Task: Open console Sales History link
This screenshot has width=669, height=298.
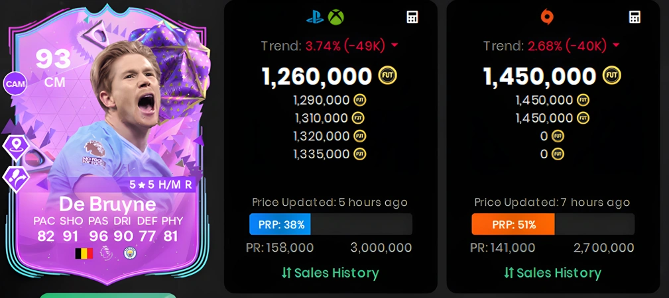Action: (330, 273)
